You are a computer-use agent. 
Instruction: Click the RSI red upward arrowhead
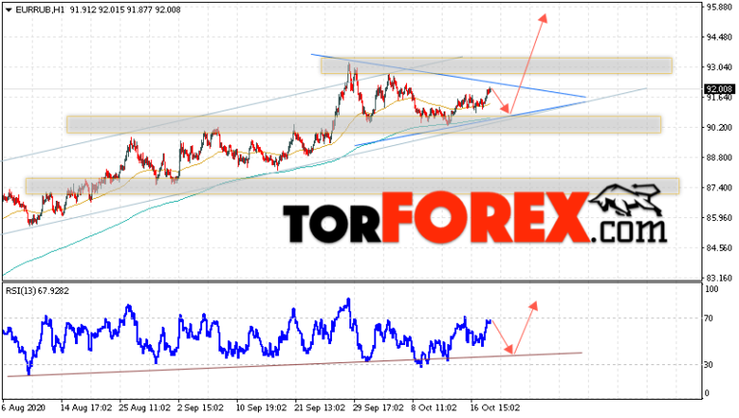click(533, 306)
